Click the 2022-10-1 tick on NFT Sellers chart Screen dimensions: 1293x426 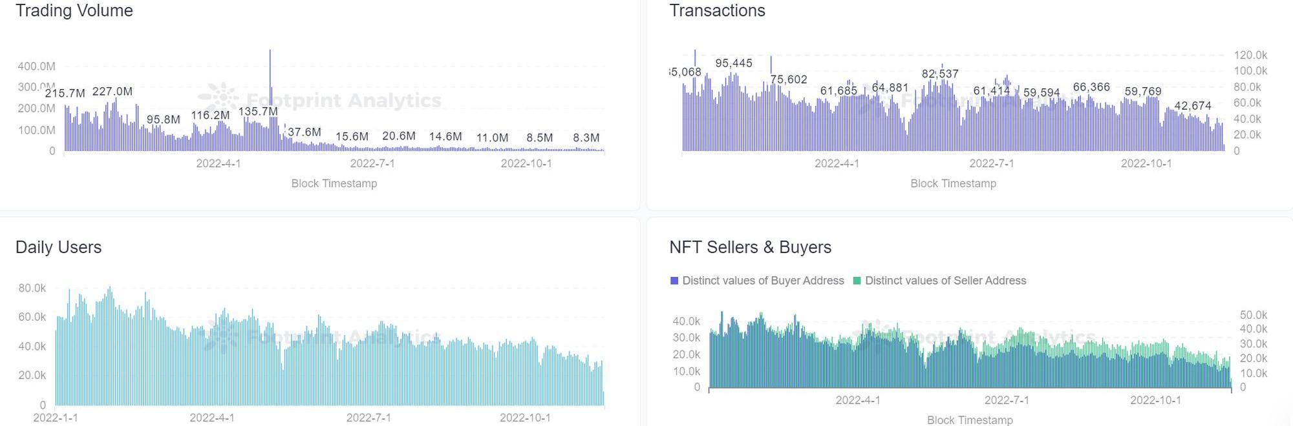1155,400
